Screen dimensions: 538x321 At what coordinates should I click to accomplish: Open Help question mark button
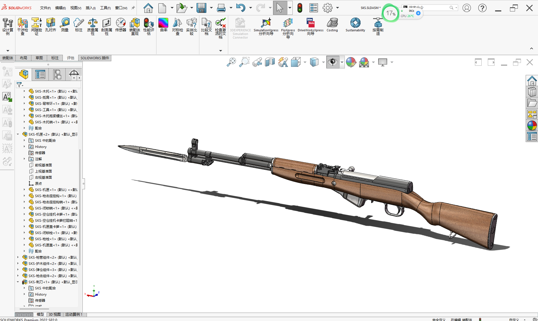click(x=482, y=8)
